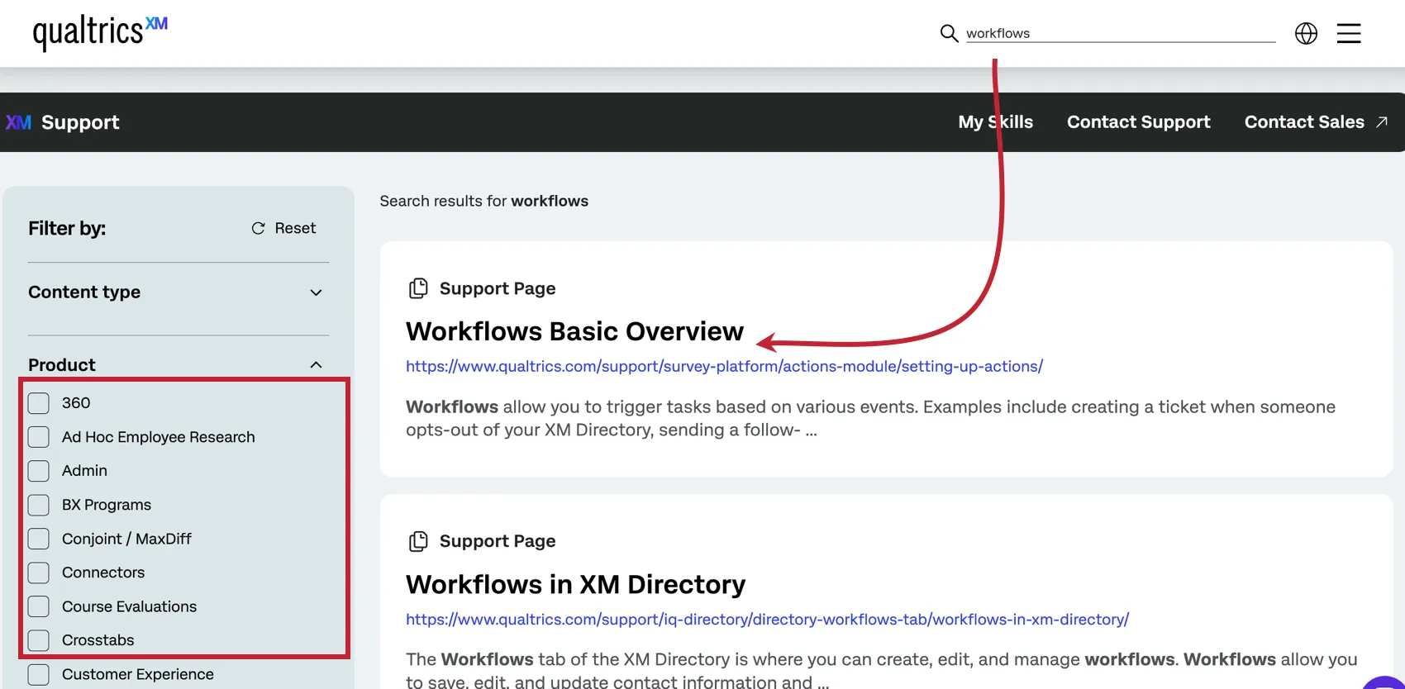The image size is (1405, 689).
Task: Click the Content type filter heading
Action: point(84,292)
